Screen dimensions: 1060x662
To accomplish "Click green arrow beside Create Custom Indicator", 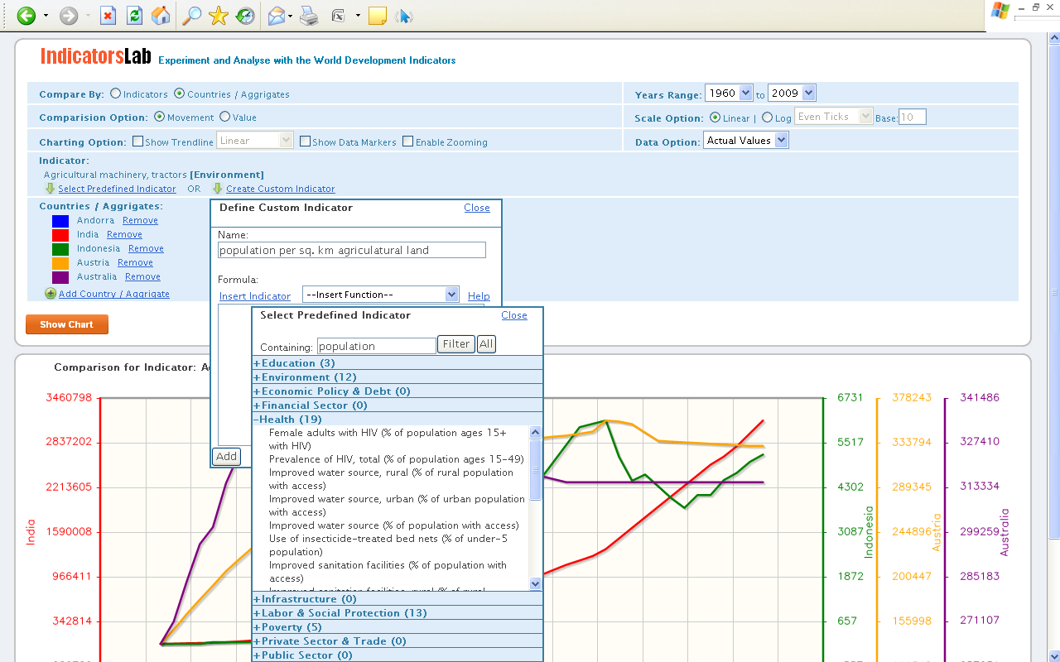I will click(x=218, y=189).
